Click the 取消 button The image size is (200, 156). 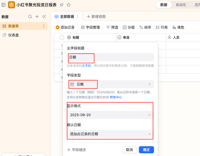129,150
